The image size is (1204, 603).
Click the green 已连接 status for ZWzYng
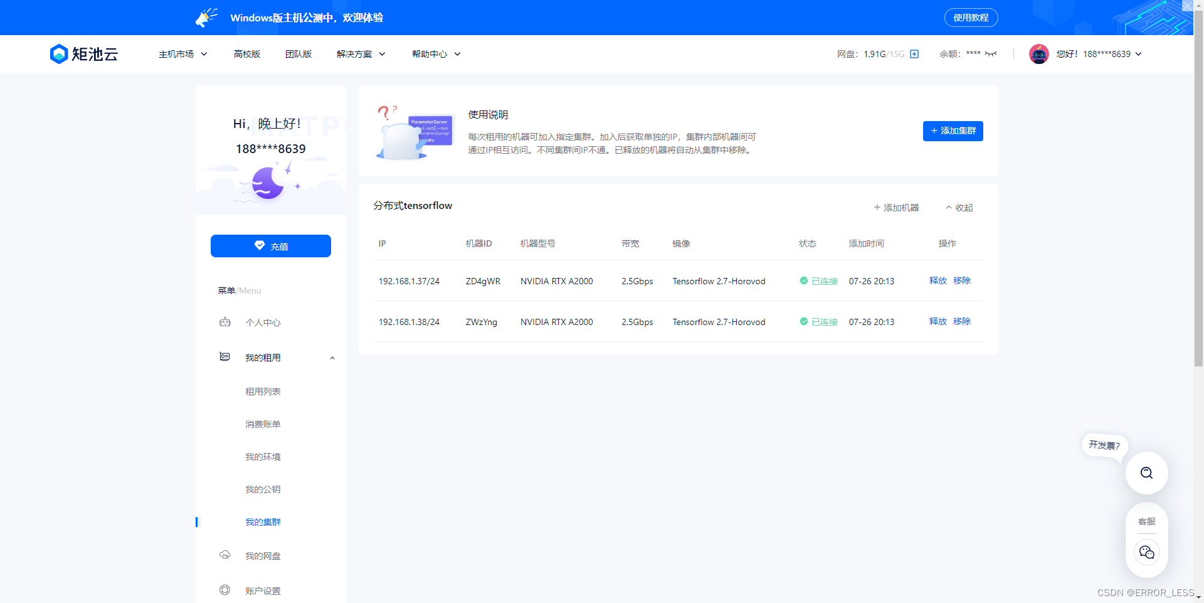tap(818, 322)
